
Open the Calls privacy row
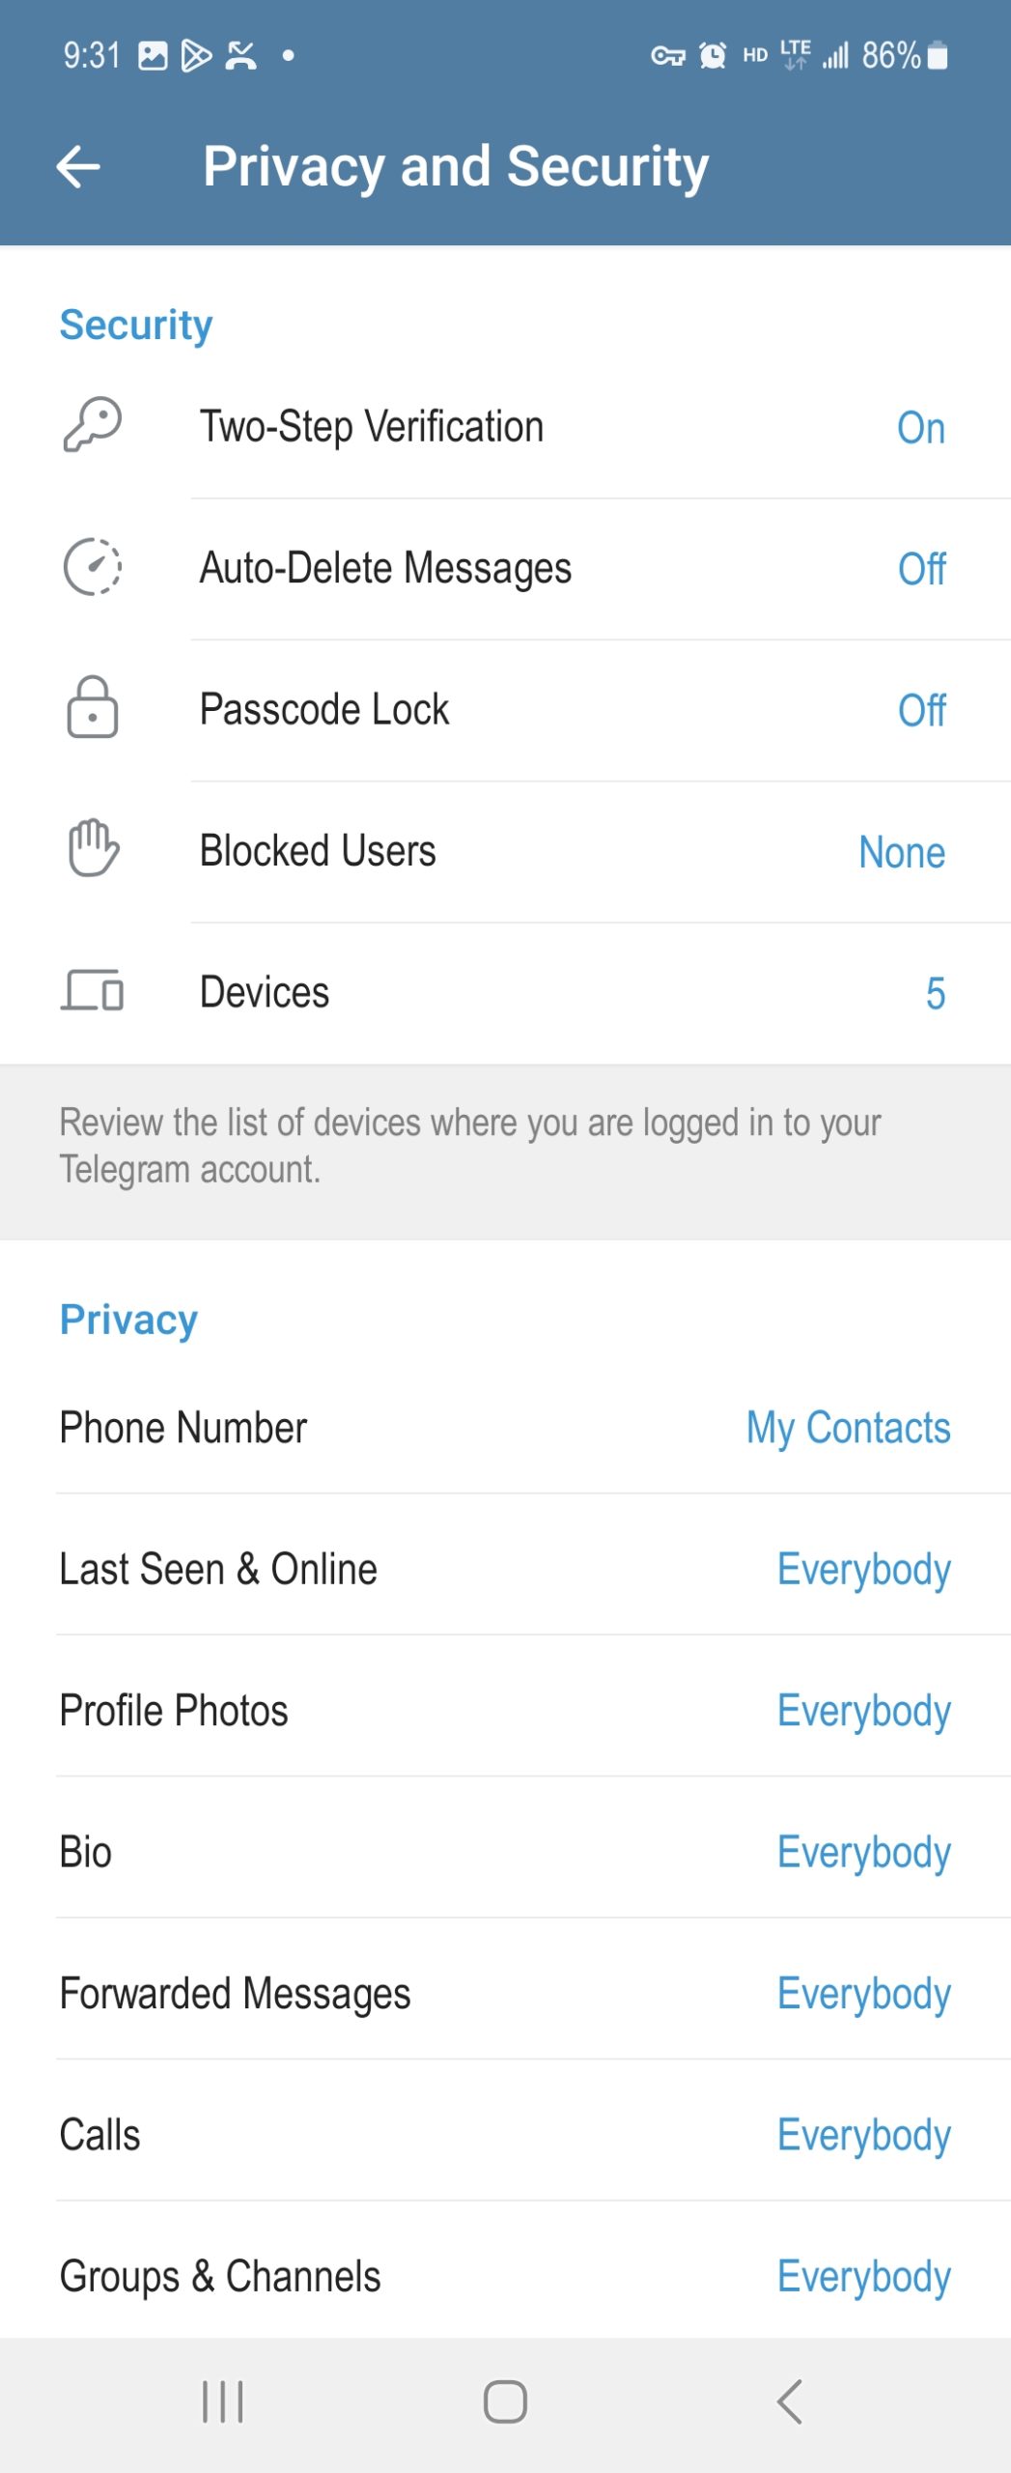pyautogui.click(x=505, y=2134)
